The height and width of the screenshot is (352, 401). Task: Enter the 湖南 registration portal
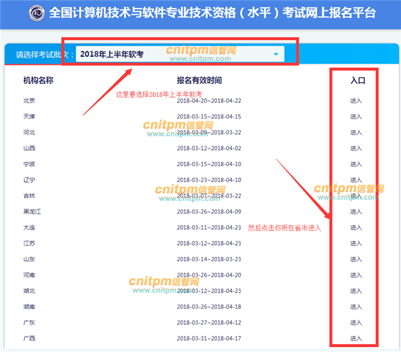[x=356, y=307]
